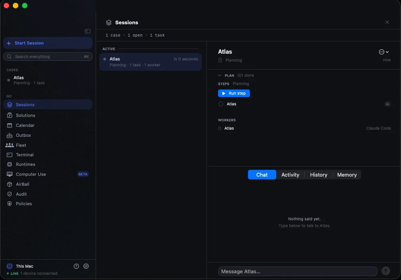Click the BETA badge

83,174
